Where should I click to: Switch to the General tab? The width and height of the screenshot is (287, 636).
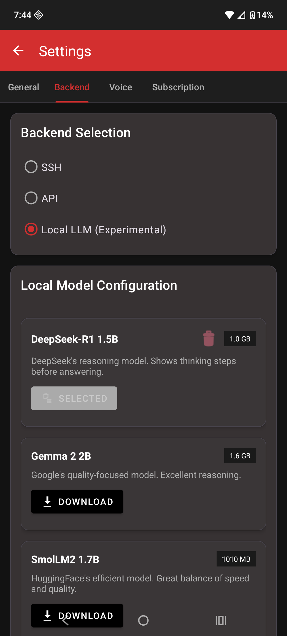pos(24,87)
